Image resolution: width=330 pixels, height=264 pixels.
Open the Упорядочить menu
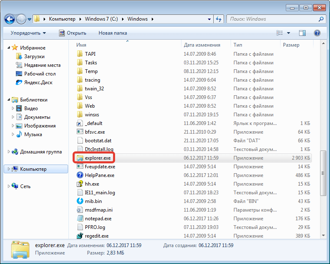pyautogui.click(x=28, y=33)
